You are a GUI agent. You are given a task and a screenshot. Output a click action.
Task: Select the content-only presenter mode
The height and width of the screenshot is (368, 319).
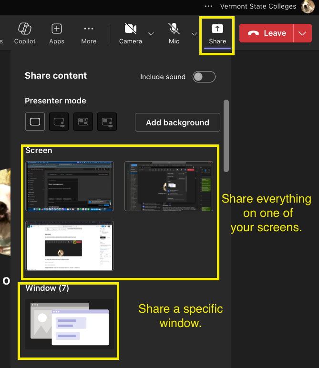click(35, 122)
